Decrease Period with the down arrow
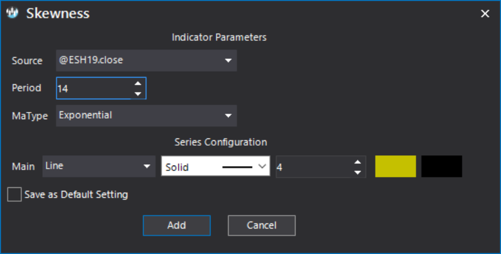 [x=138, y=94]
